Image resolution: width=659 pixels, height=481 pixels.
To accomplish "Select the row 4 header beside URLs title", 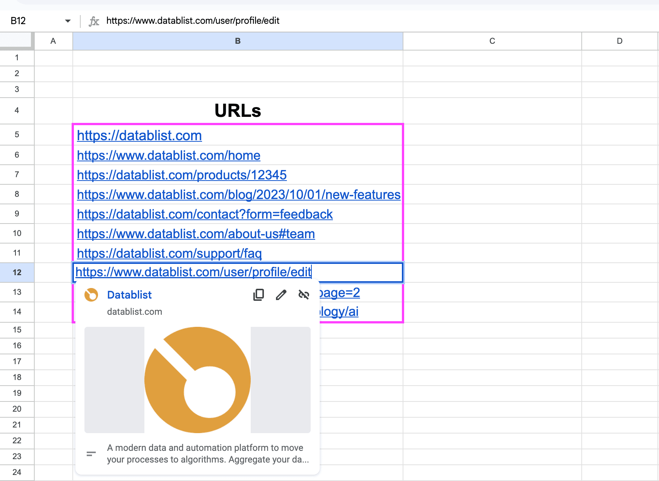I will point(17,110).
